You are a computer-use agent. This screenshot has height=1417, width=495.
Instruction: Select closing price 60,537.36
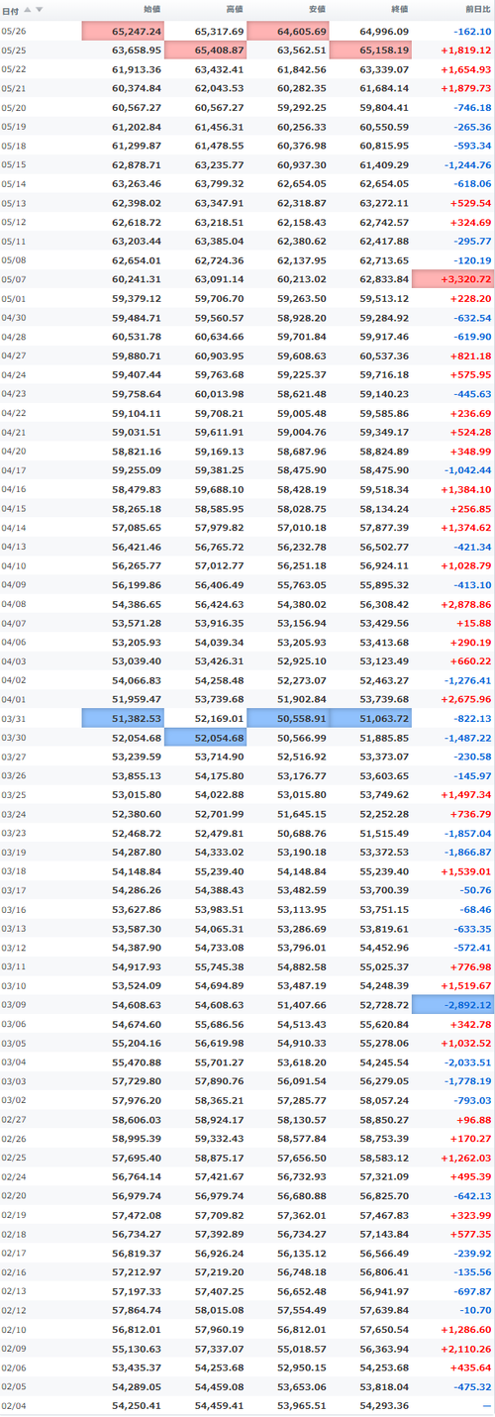point(384,355)
